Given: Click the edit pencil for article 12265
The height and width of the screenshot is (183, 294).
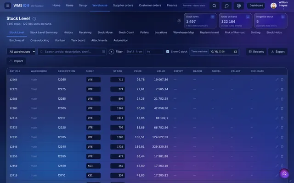Looking at the screenshot, I should 277,80.
